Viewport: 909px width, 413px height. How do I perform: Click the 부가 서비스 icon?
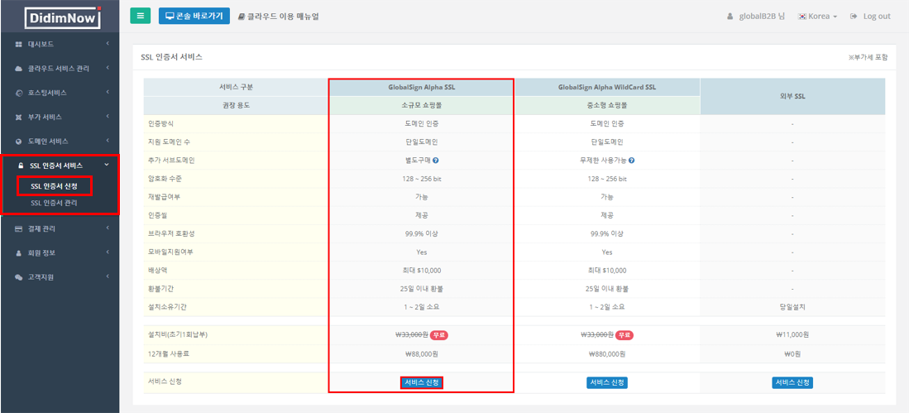tap(18, 118)
